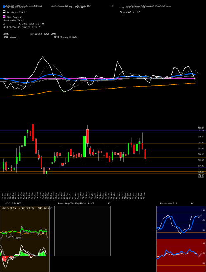Click the empty intraday trading price panel

82,231
